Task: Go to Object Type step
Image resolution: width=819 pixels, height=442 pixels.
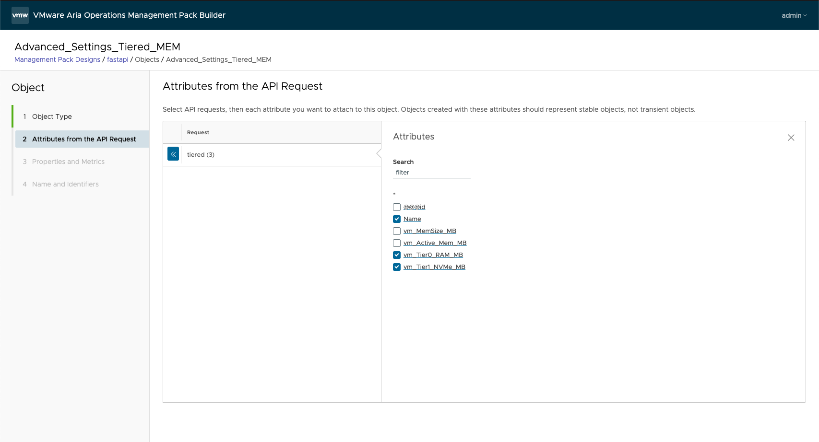Action: coord(52,116)
